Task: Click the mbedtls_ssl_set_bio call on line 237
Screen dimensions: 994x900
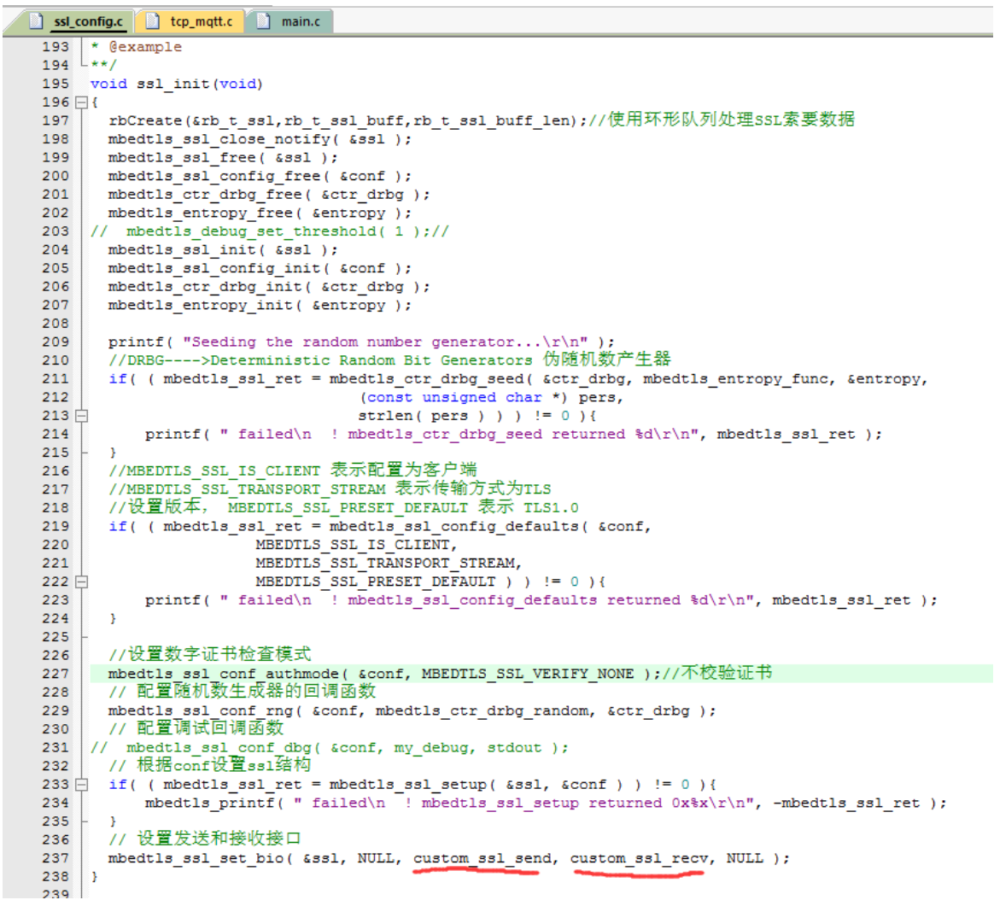Action: [201, 858]
